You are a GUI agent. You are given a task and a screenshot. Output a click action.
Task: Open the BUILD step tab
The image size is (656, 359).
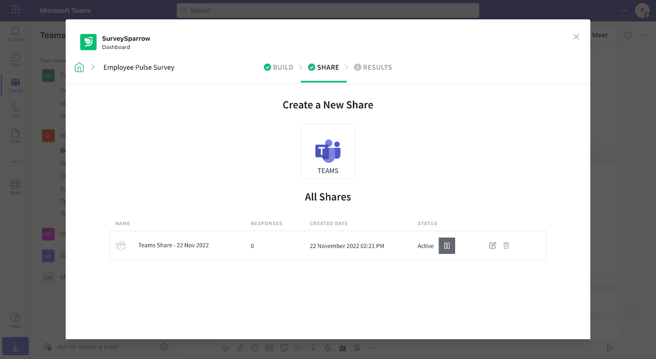point(279,67)
